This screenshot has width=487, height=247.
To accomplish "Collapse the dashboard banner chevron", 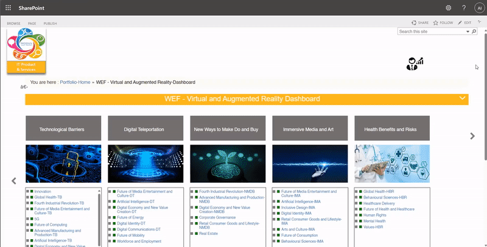I will tap(463, 98).
